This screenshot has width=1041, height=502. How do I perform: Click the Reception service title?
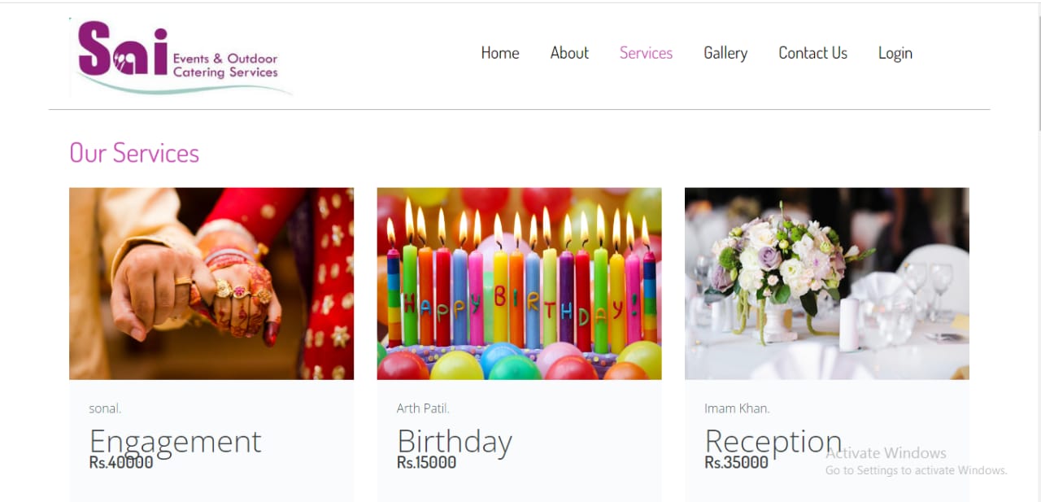773,441
